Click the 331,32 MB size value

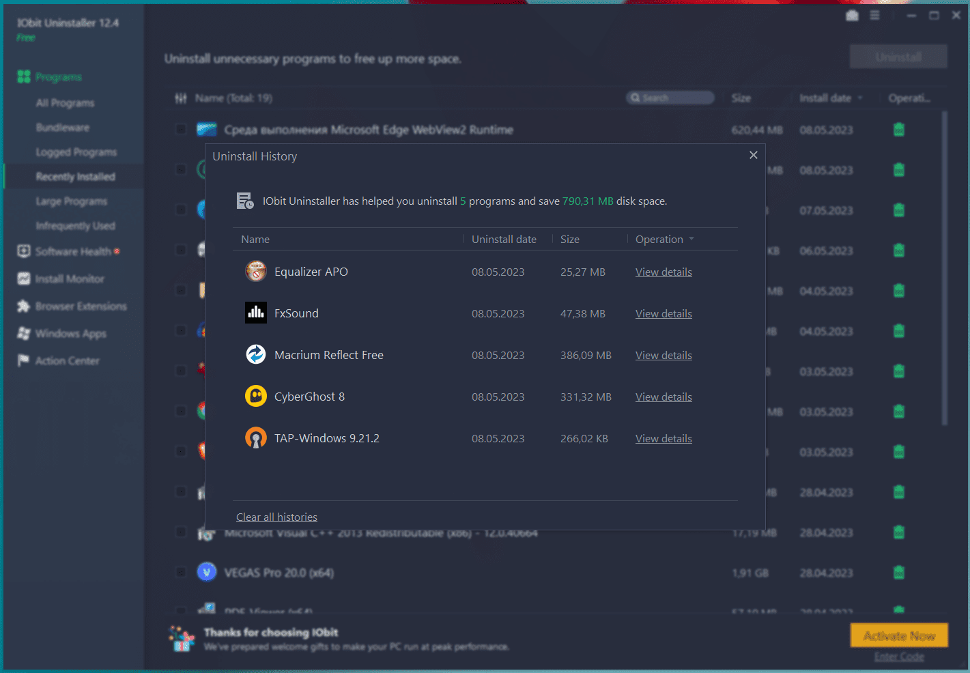click(x=586, y=397)
